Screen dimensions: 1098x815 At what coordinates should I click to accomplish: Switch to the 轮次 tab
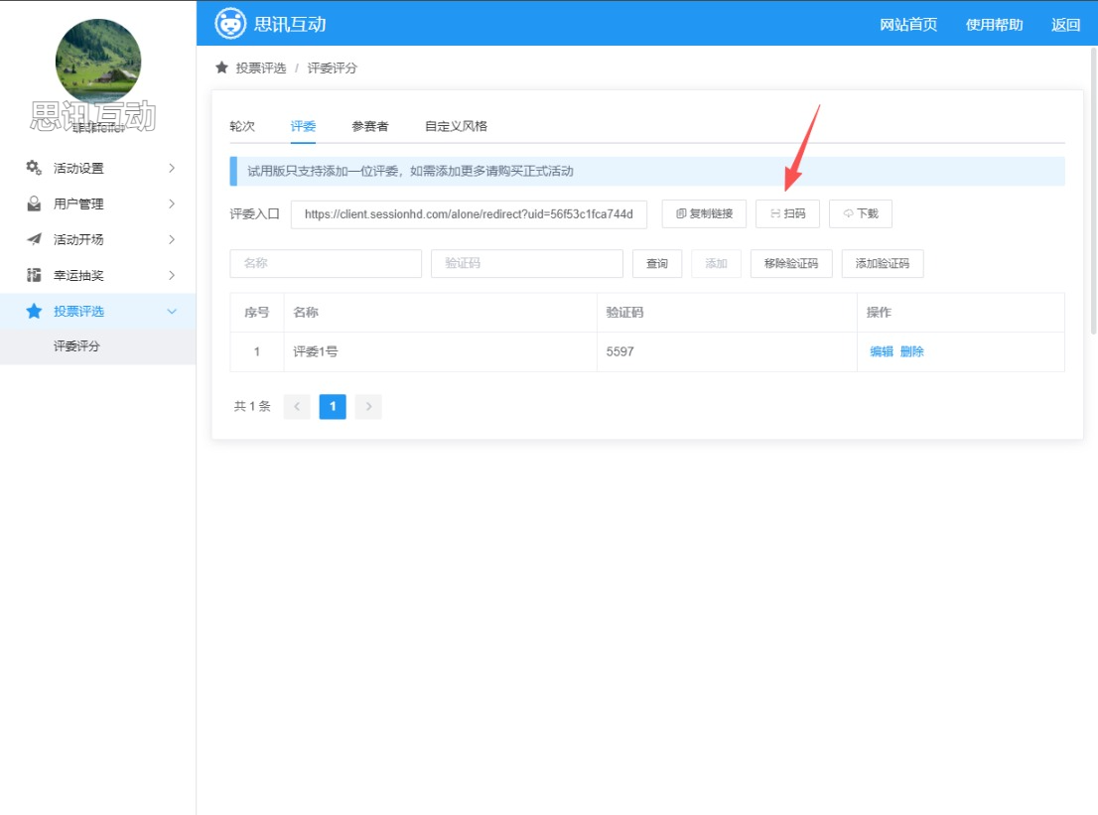point(242,126)
